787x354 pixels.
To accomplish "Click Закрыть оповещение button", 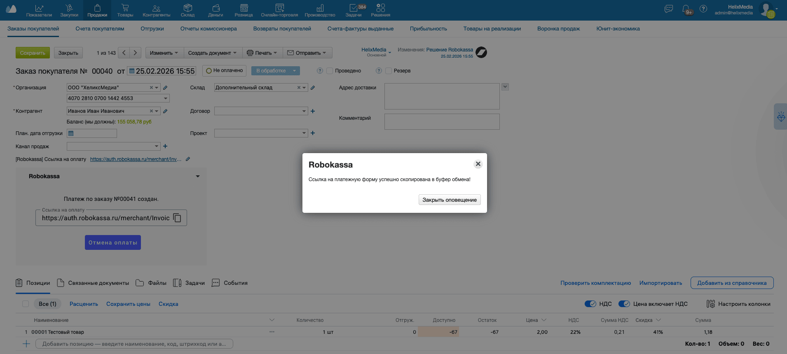I will click(449, 200).
